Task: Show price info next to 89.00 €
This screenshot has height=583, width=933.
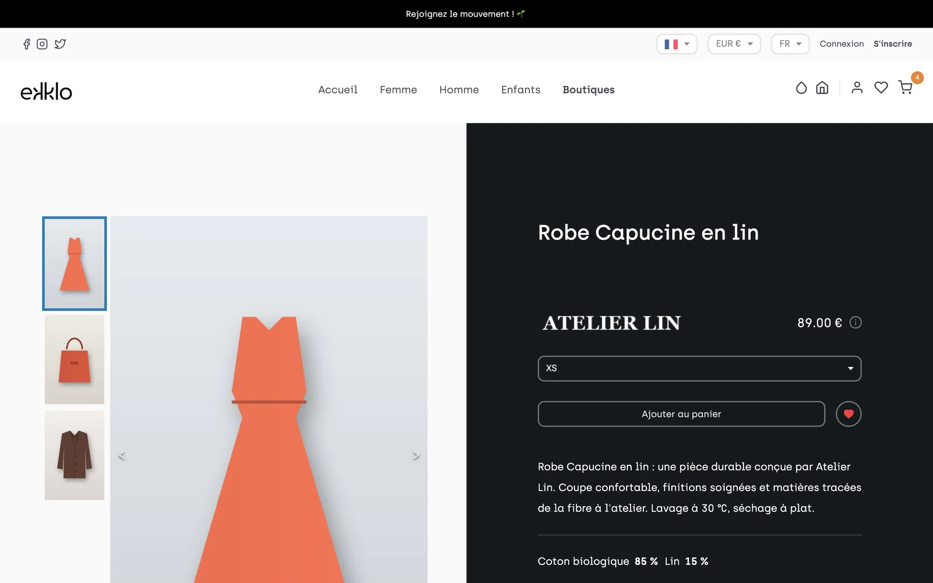Action: tap(855, 322)
